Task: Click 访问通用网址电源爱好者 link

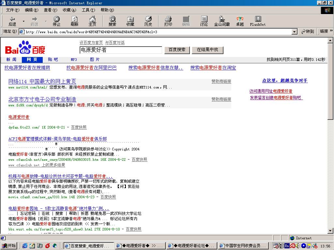Action: point(271,91)
